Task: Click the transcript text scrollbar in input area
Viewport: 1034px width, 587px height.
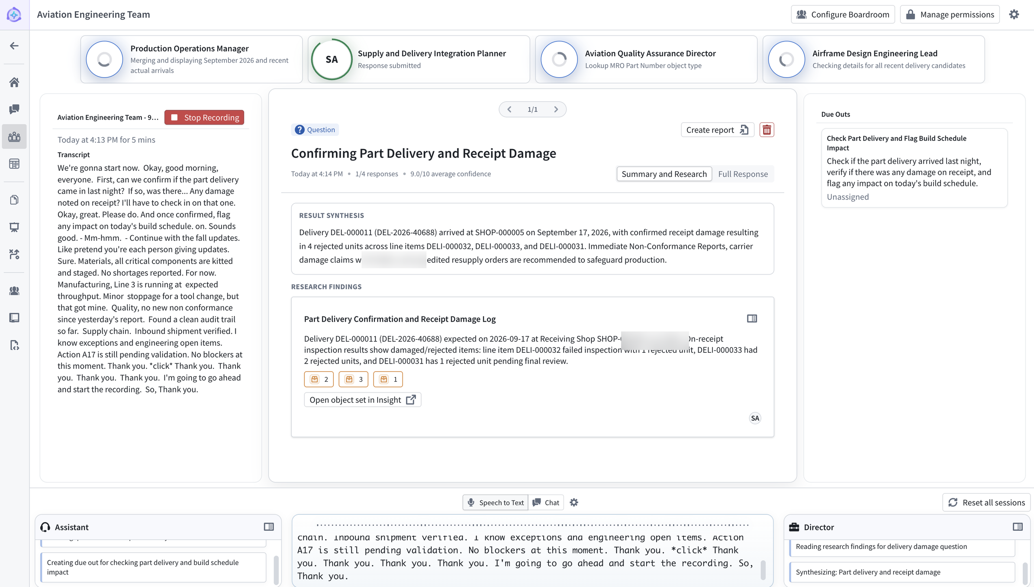Action: 763,570
